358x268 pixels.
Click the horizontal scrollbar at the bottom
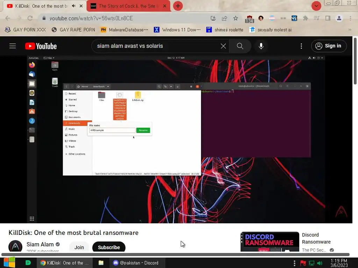click(x=176, y=254)
